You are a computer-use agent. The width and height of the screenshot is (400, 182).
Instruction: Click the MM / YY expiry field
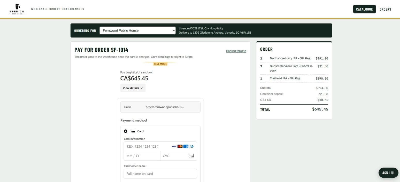point(142,156)
